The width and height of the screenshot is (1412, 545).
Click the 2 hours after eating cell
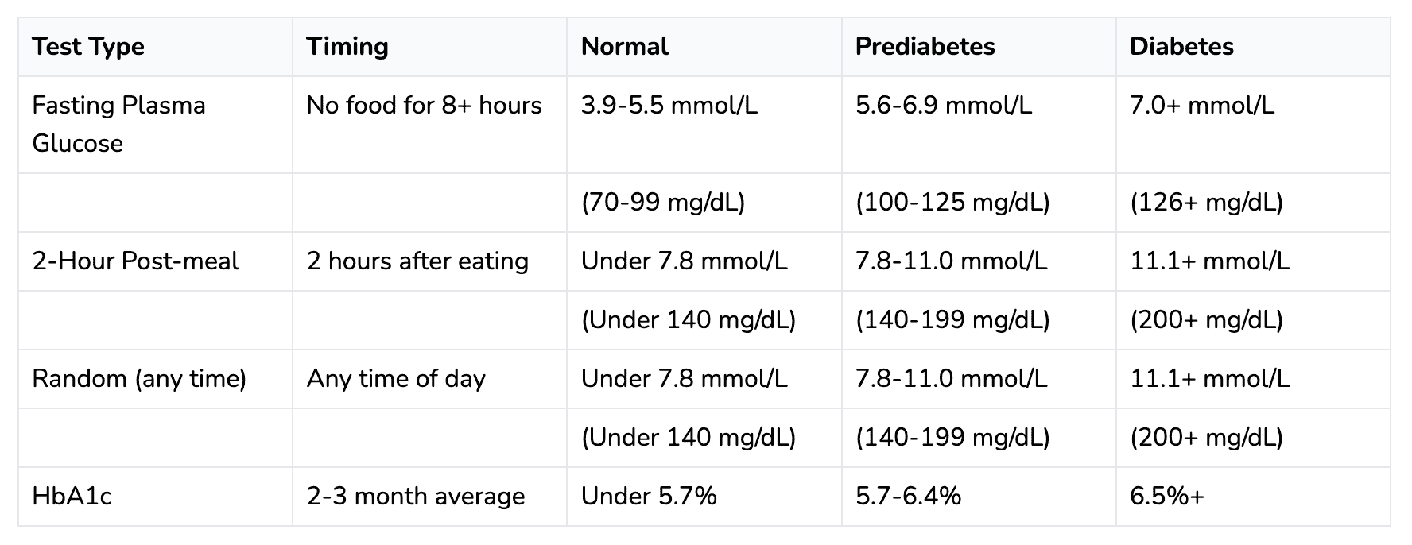(x=417, y=261)
